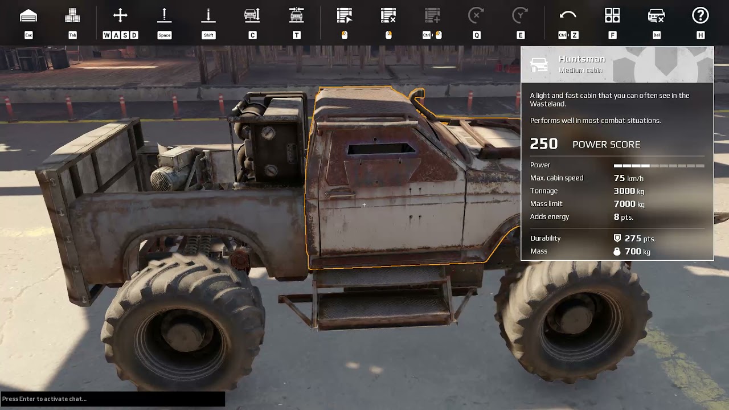
Task: Click the rotate around X axis icon
Action: (x=476, y=15)
